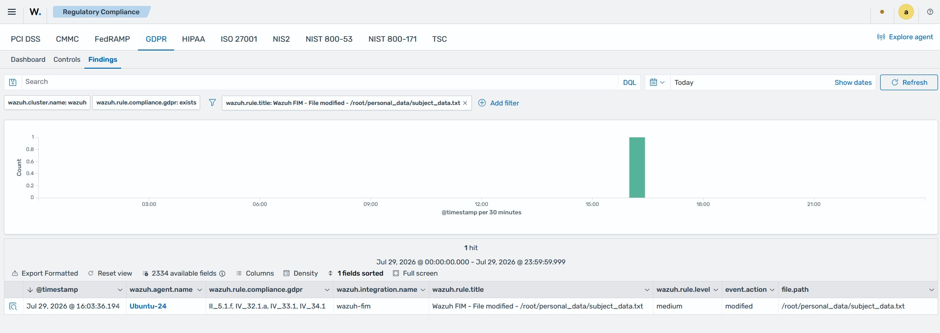Click wazuh.rule.compliance.gdpr: exists filter pill
The image size is (940, 333).
pyautogui.click(x=146, y=102)
